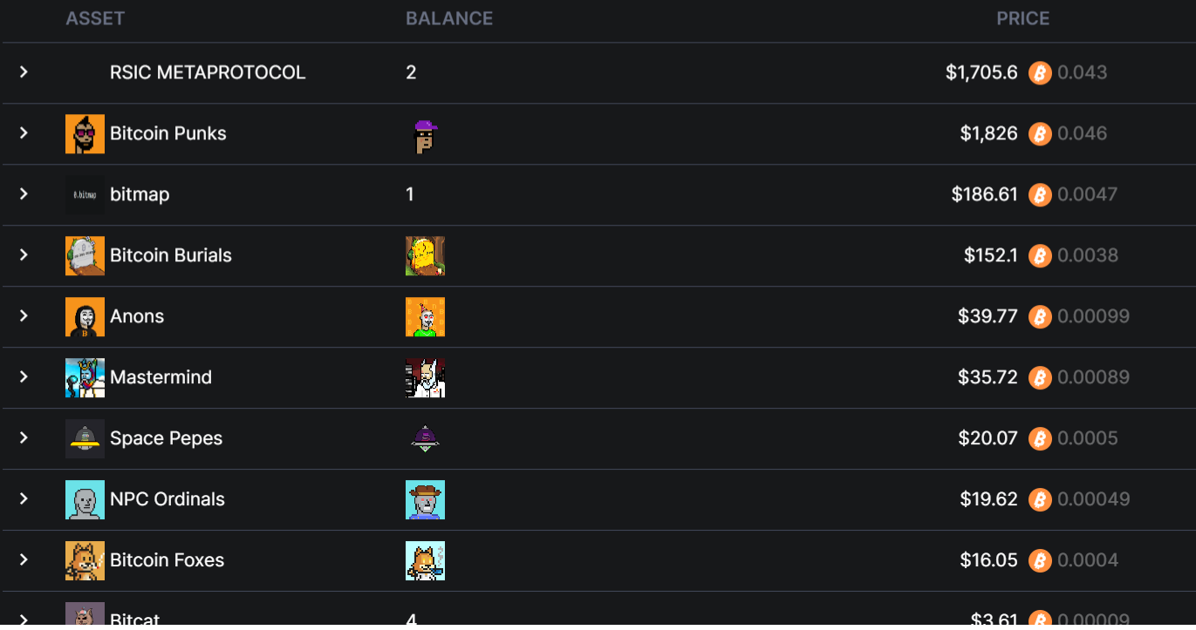Open the Bitcoin Burials balance thumbnail
Viewport: 1196px width, 630px height.
tap(425, 255)
